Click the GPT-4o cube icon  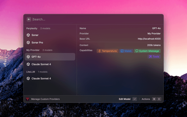point(28,57)
